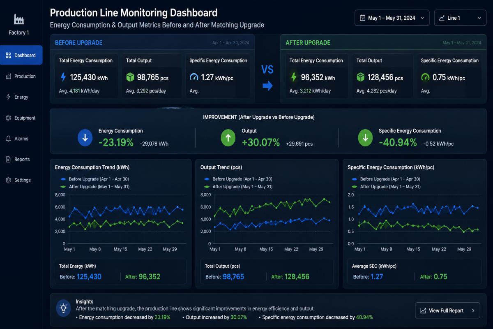Click the blue VS arrow icon

(x=267, y=86)
